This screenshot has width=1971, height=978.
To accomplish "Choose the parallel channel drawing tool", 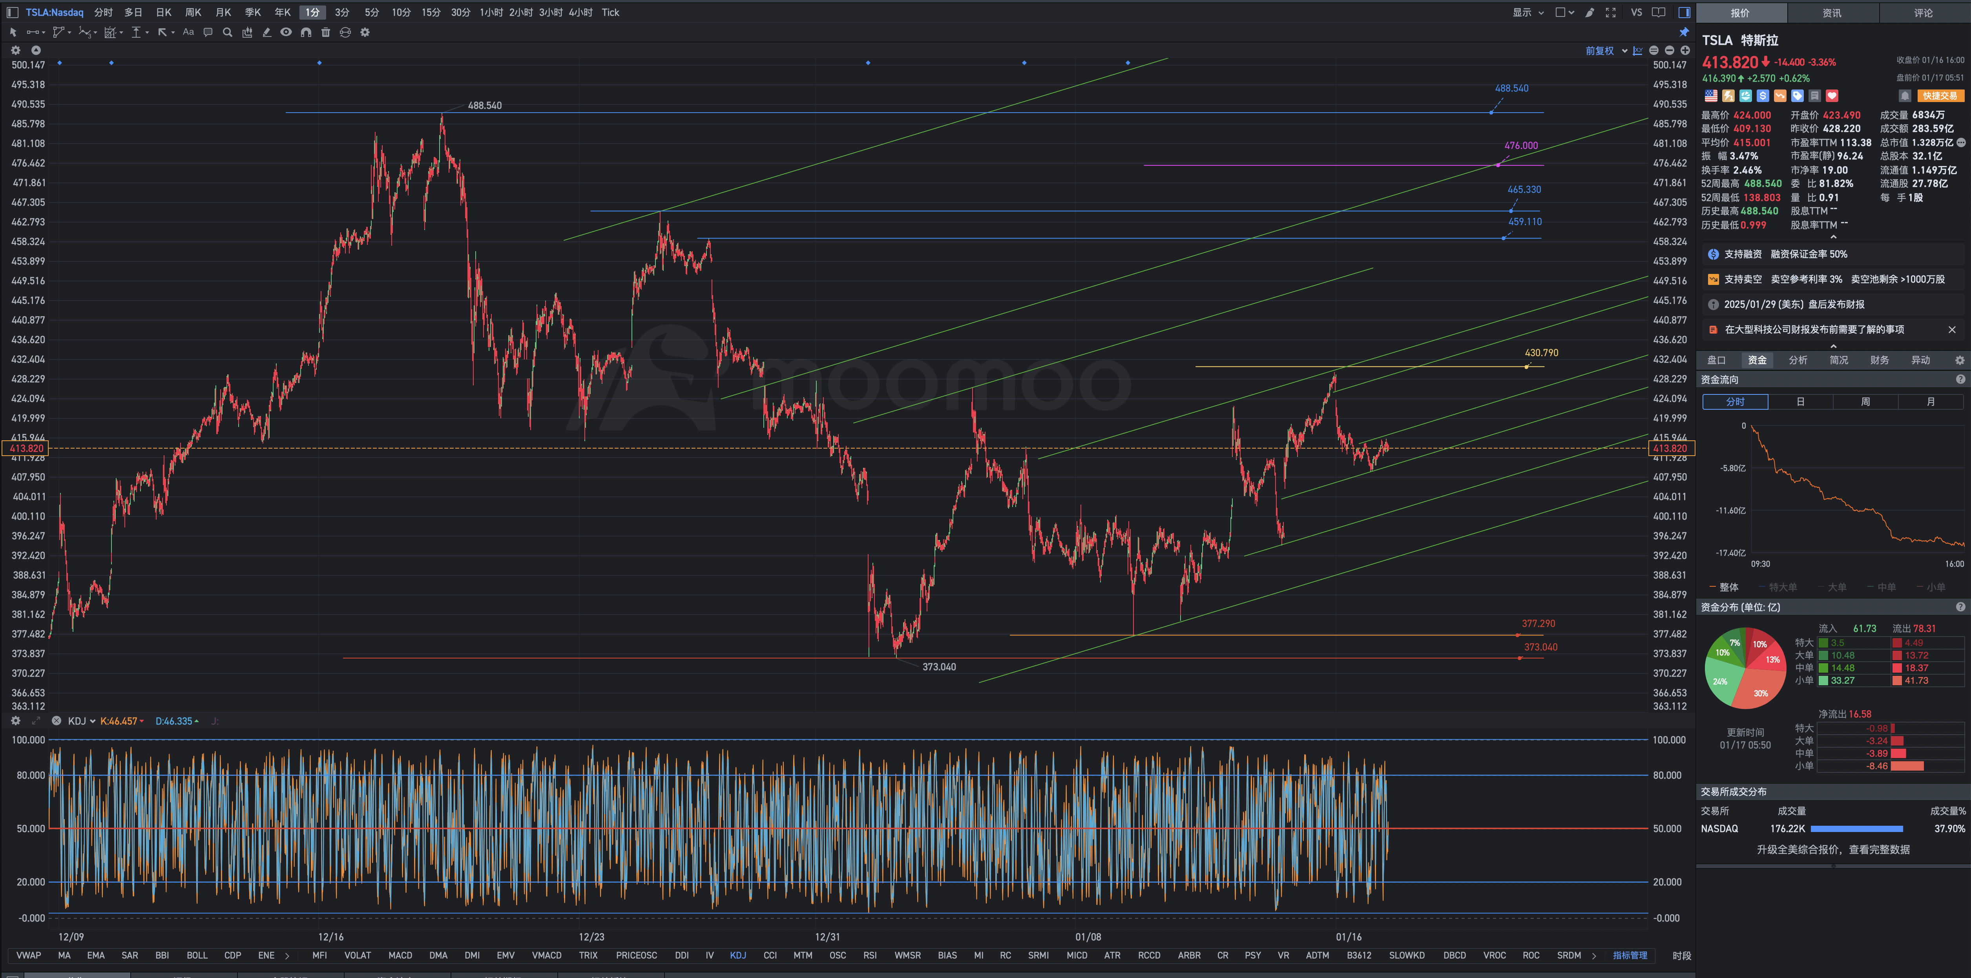I will pos(59,32).
